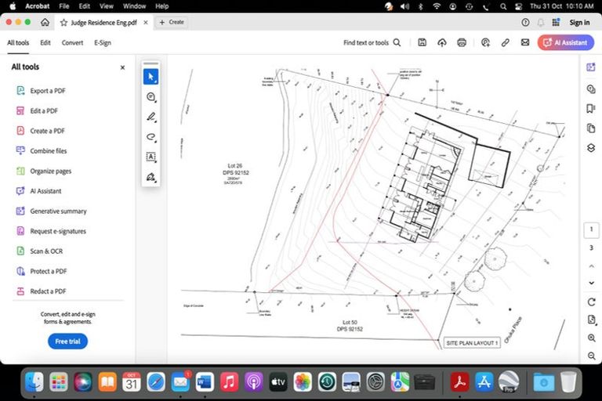Copy share link with the link icon

click(x=506, y=42)
